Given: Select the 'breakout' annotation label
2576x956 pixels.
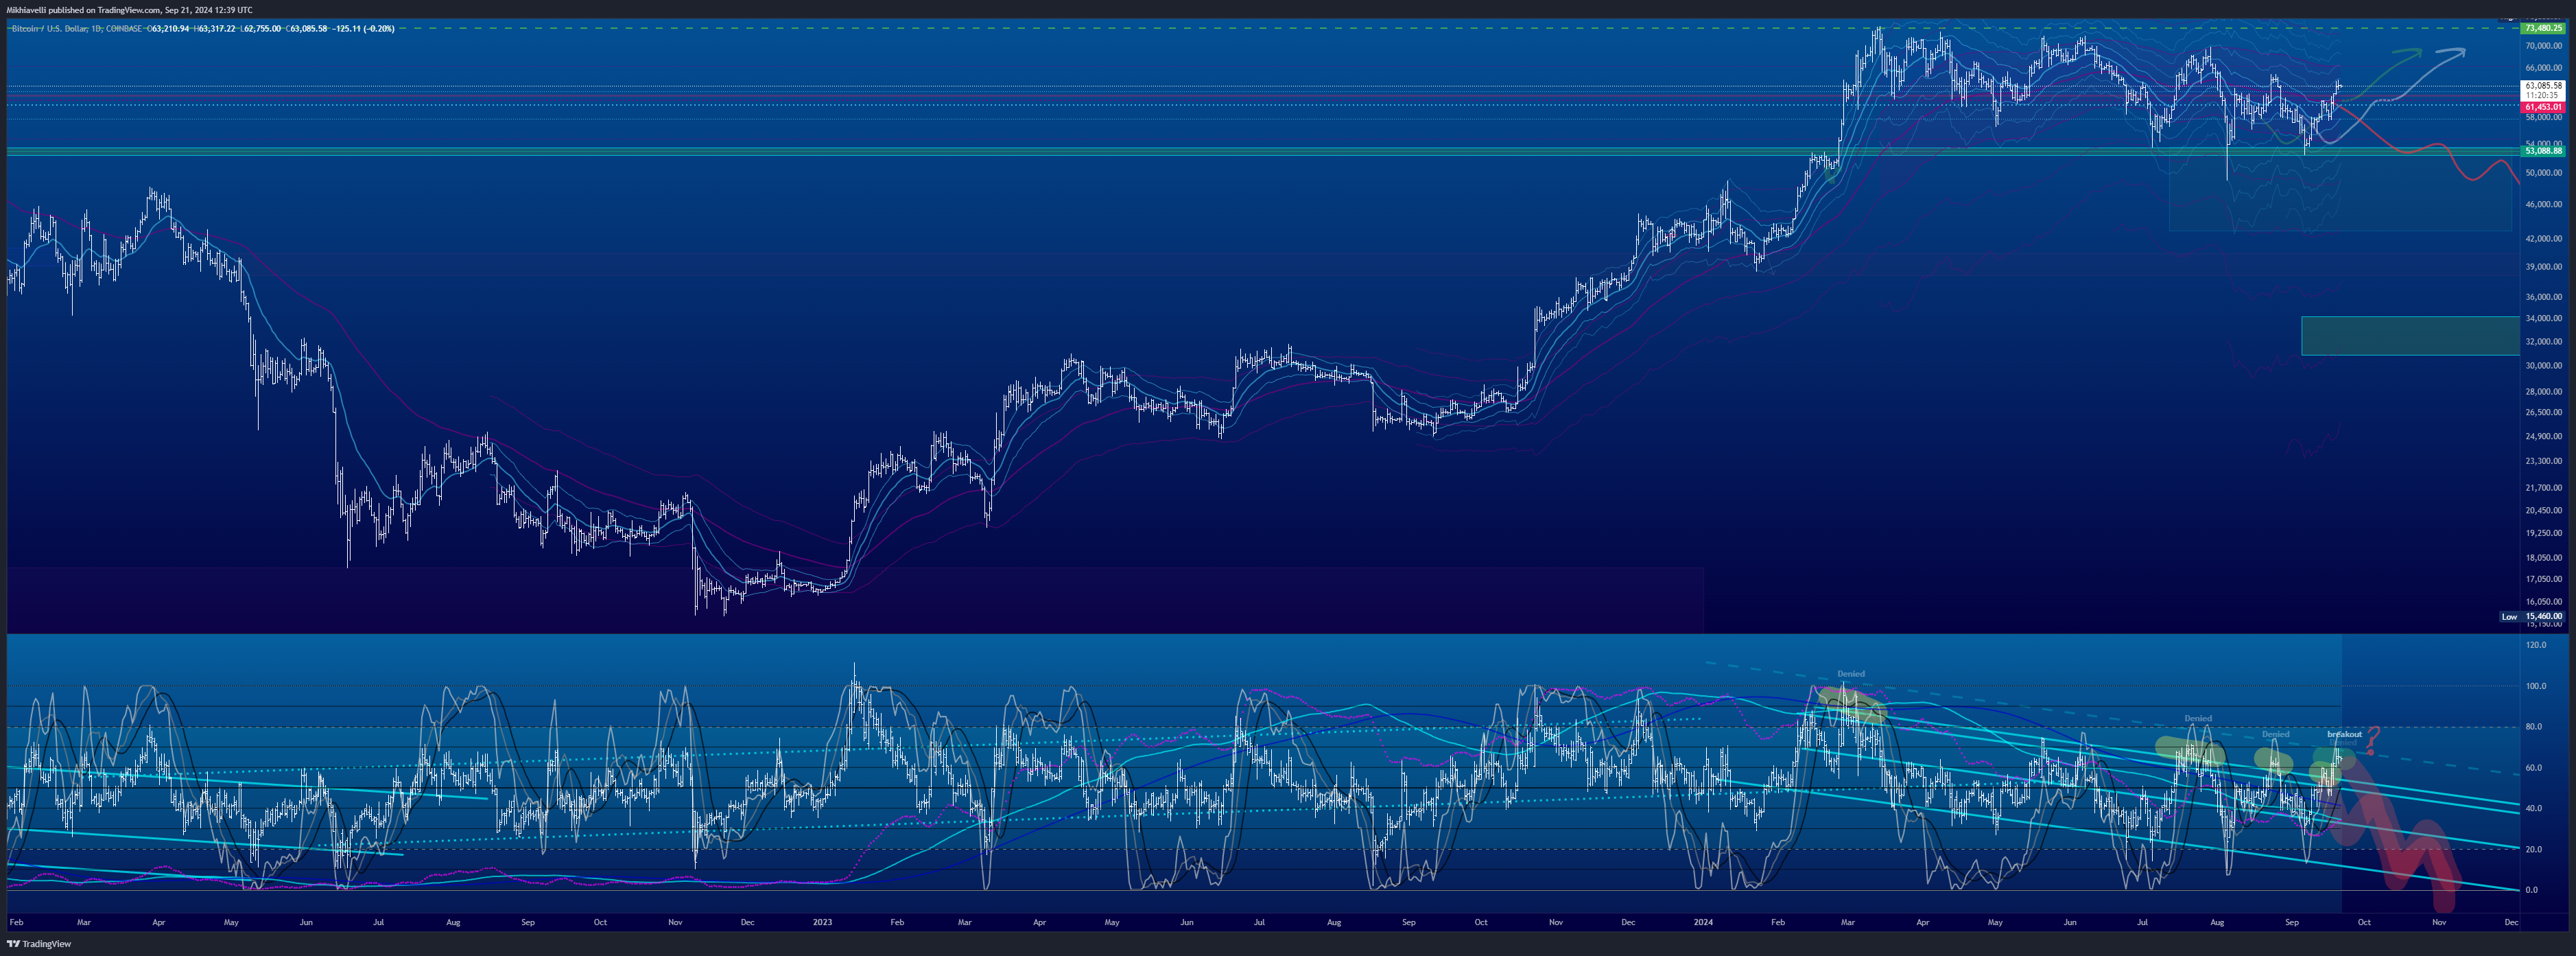Looking at the screenshot, I should (2344, 734).
